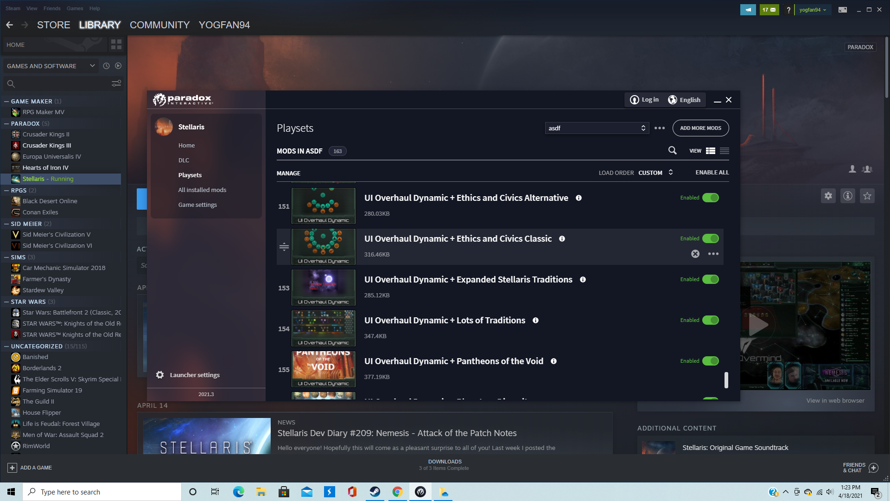Show info for Lots of Traditions mod
Screen dimensions: 890x501
(x=535, y=321)
